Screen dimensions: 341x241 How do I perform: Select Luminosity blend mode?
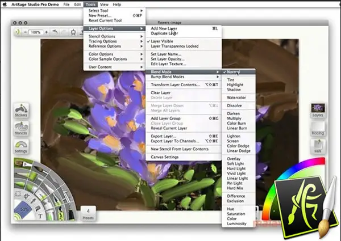[x=236, y=223]
